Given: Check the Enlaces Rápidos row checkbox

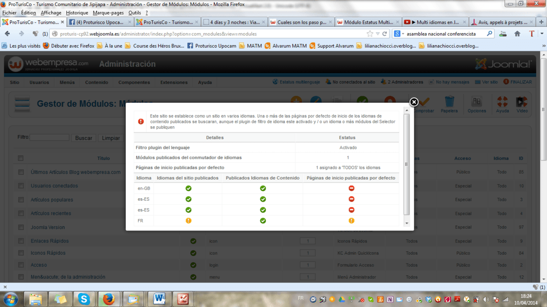Looking at the screenshot, I should click(21, 241).
